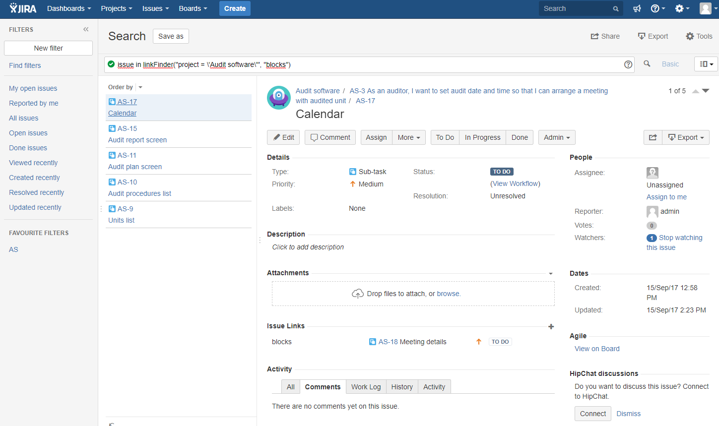The image size is (719, 426).
Task: Click the plus icon to add issue link
Action: pyautogui.click(x=551, y=326)
